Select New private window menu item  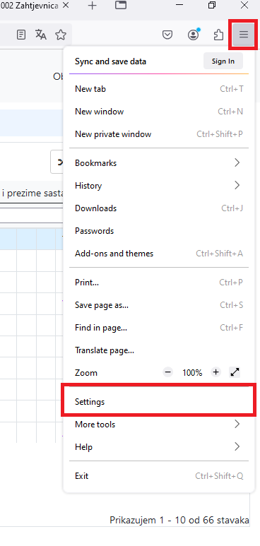(x=159, y=134)
